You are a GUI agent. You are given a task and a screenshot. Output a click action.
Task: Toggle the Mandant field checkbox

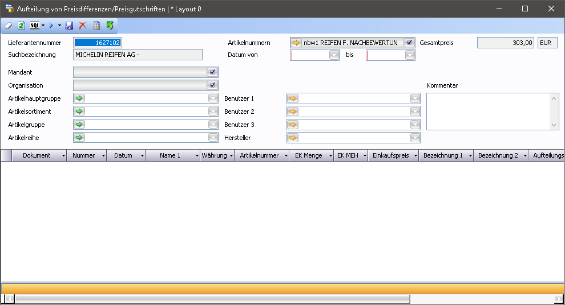pos(213,72)
